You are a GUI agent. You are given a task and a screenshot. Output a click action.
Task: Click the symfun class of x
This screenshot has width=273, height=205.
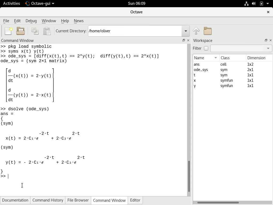[227, 81]
